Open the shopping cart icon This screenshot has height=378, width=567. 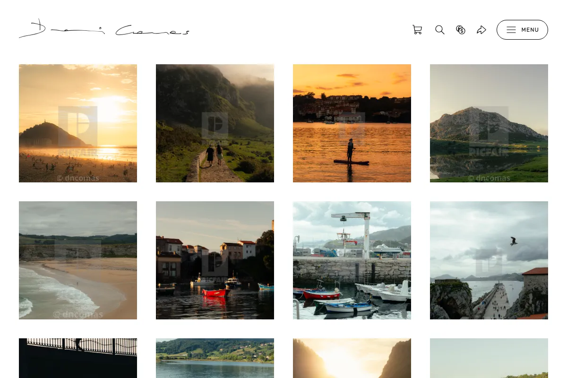point(417,30)
